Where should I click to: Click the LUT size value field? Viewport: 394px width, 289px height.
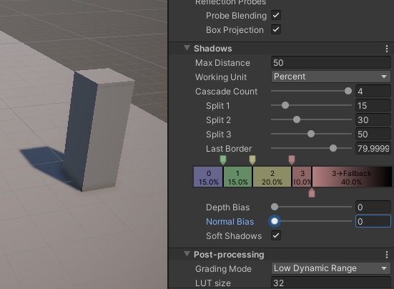coord(331,283)
